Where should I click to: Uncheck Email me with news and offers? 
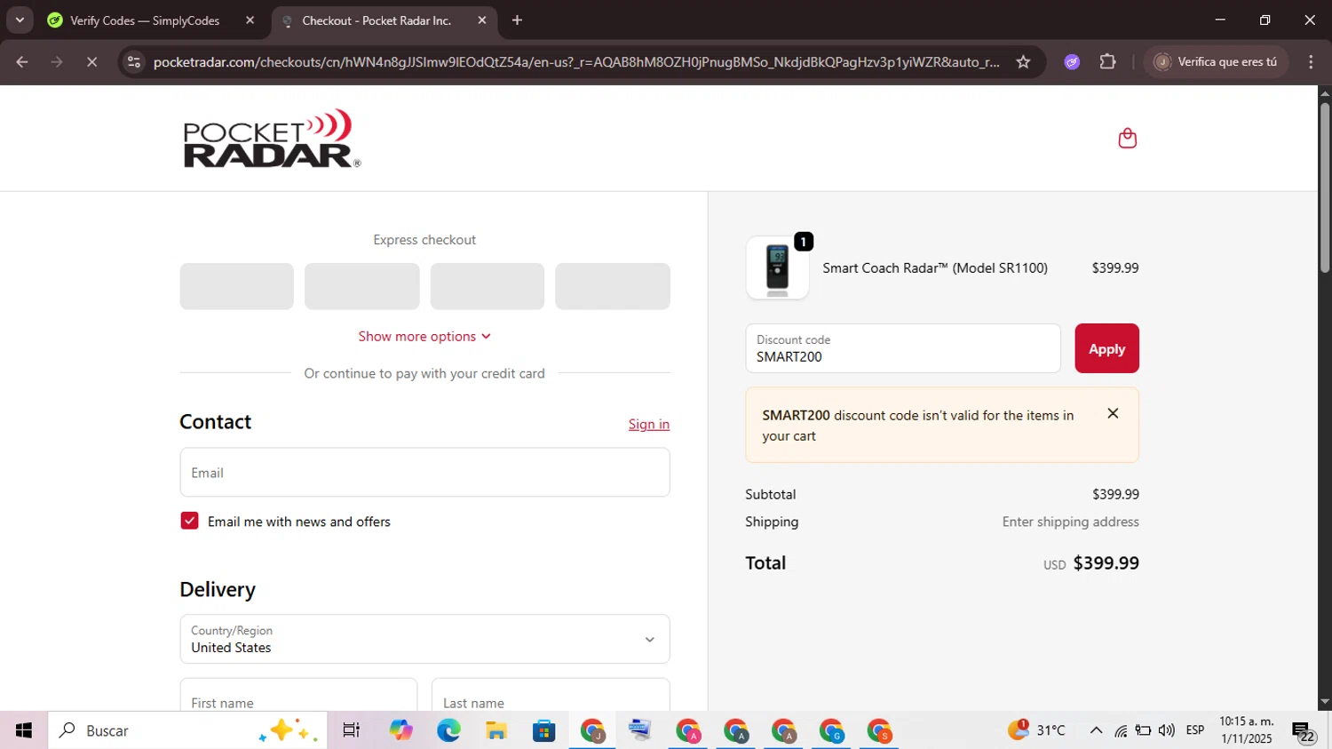click(x=189, y=521)
